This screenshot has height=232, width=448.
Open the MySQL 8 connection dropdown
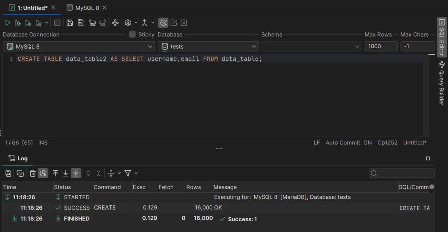pyautogui.click(x=79, y=46)
